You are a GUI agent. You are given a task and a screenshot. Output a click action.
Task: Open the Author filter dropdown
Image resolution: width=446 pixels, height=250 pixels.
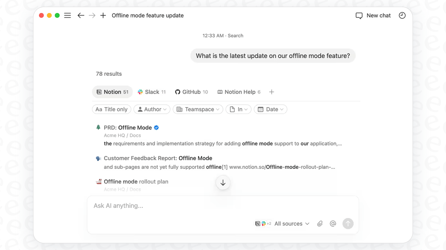(x=152, y=109)
